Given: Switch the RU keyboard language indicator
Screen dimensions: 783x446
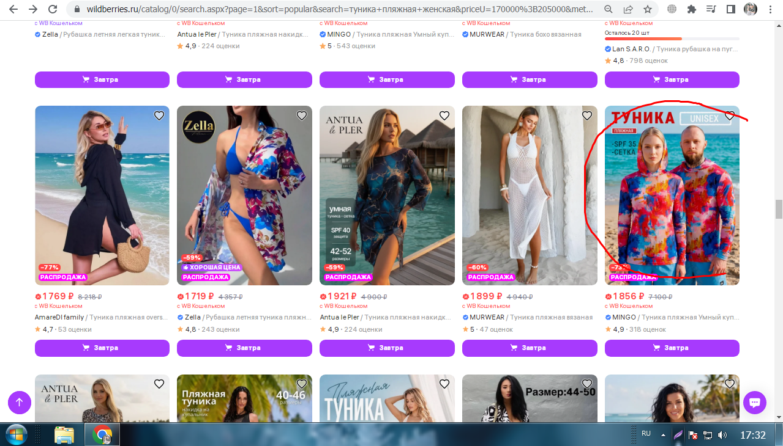Looking at the screenshot, I should [x=646, y=433].
